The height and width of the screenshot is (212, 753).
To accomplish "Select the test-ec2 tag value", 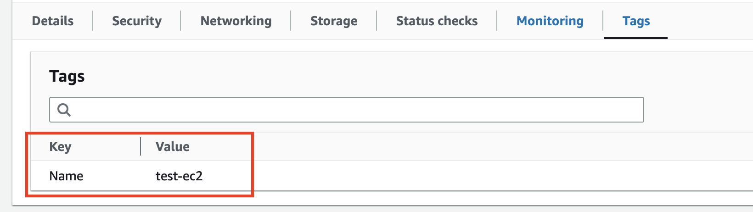I will (x=179, y=176).
